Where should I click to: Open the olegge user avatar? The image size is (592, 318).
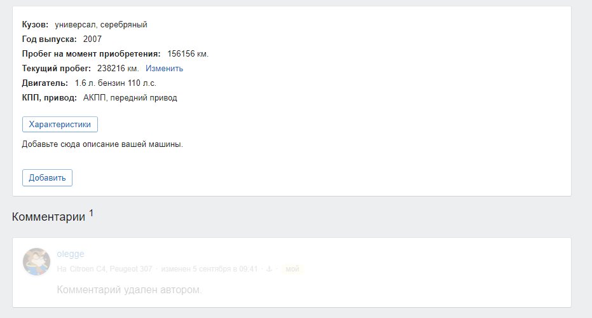37,261
